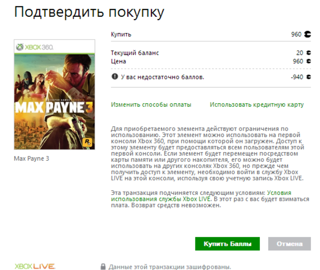Choose the Использовать кредитную карту link
320x270 pixels.
tap(257, 105)
